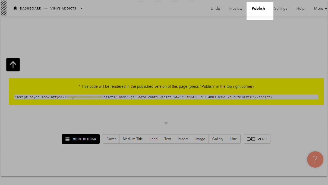Click the hamburger icon on More Blocks
This screenshot has width=328, height=185.
[x=68, y=139]
